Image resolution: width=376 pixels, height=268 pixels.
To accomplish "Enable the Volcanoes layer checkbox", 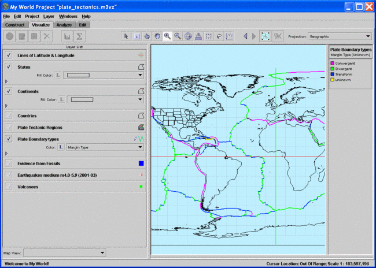I will coord(9,187).
